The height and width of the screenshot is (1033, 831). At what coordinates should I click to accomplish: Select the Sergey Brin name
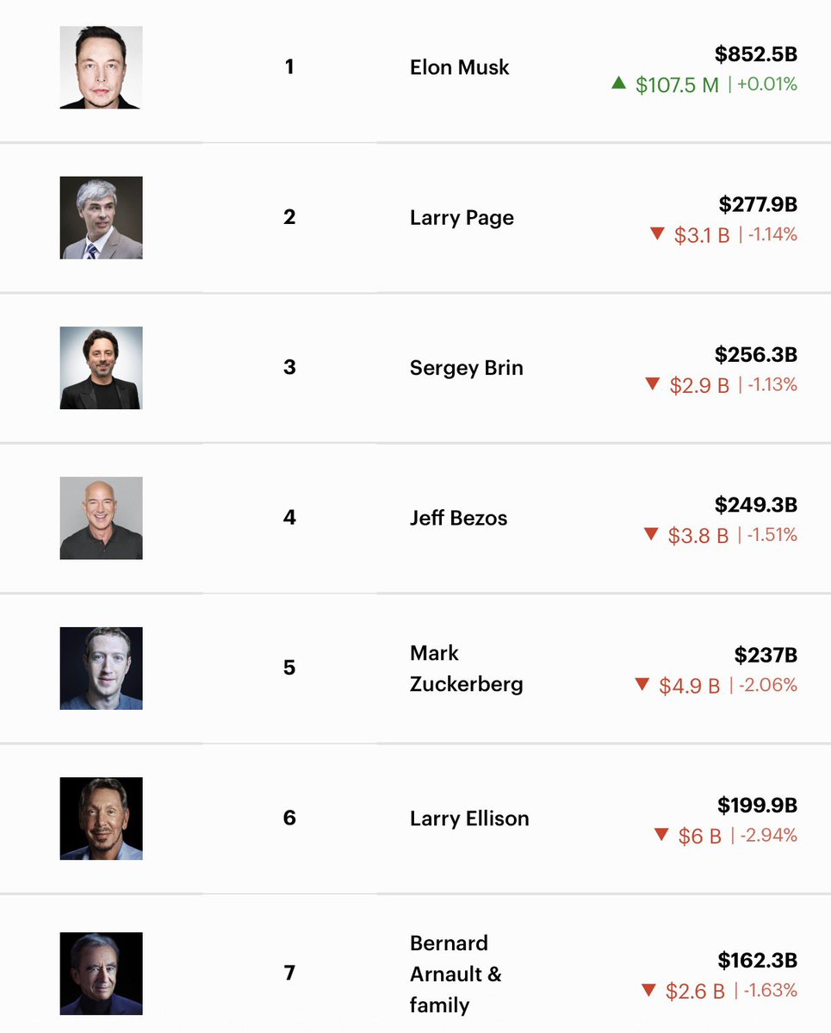pos(466,368)
